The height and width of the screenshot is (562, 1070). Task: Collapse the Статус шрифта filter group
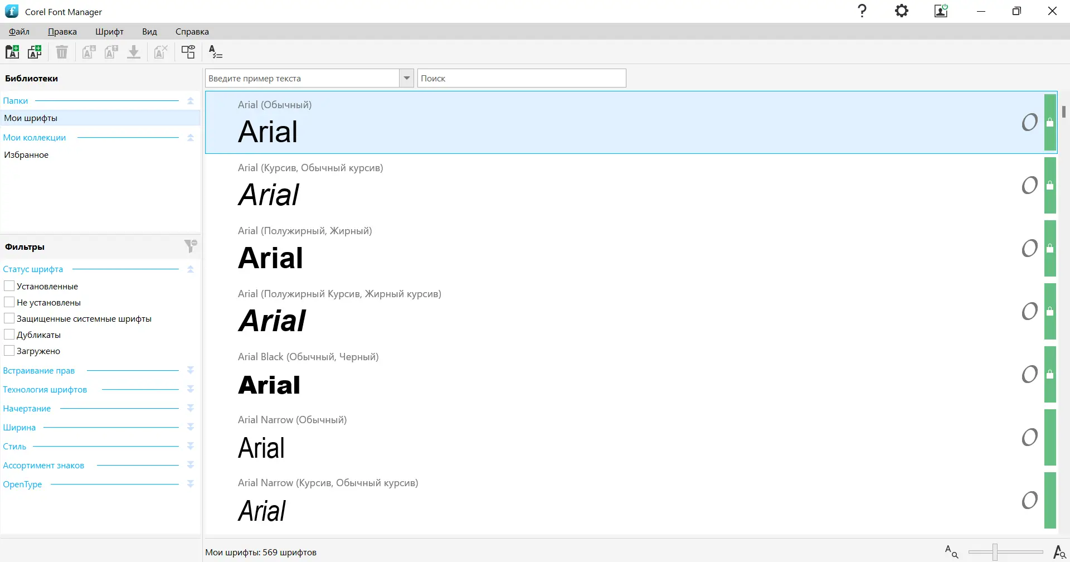191,269
